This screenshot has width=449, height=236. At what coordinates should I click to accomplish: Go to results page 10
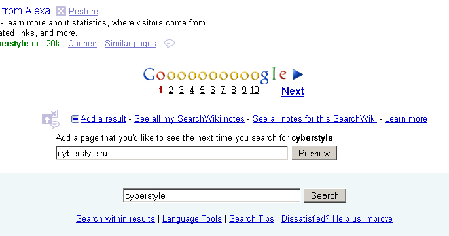(x=255, y=90)
